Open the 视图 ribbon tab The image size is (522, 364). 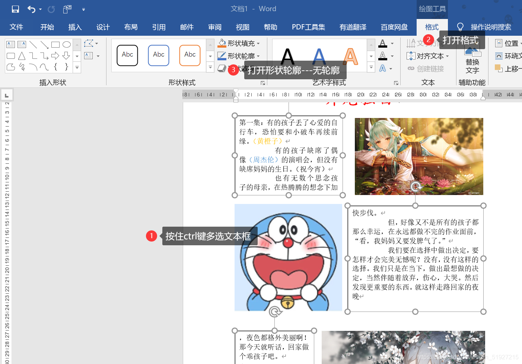pyautogui.click(x=243, y=27)
